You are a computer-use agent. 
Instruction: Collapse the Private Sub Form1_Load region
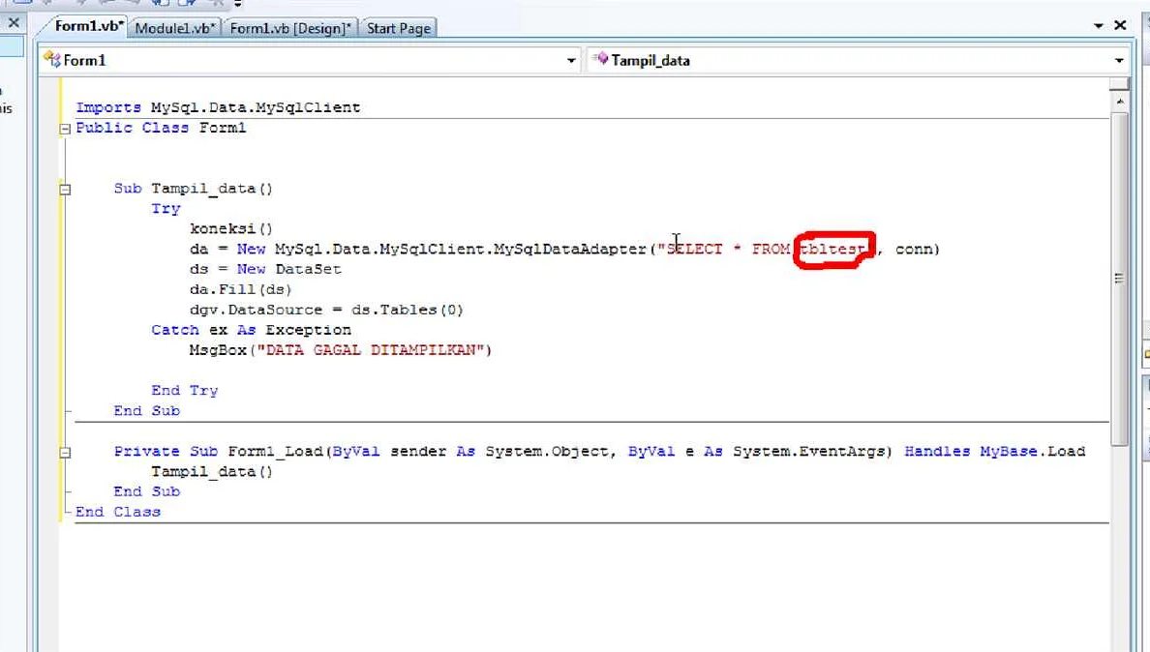coord(65,452)
